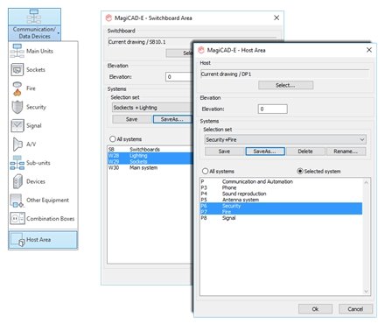Open Sockets + Lighting selection set combo
The width and height of the screenshot is (392, 324).
(151, 108)
